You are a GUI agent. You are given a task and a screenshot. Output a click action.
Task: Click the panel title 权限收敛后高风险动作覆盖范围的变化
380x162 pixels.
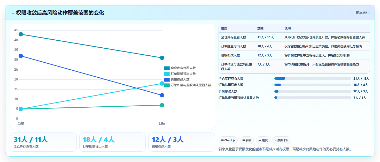pos(60,13)
